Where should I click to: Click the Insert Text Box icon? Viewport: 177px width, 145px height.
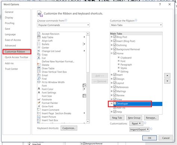39,120
